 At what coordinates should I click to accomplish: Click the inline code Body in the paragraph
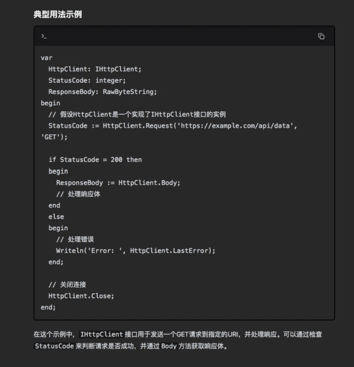pyautogui.click(x=169, y=346)
